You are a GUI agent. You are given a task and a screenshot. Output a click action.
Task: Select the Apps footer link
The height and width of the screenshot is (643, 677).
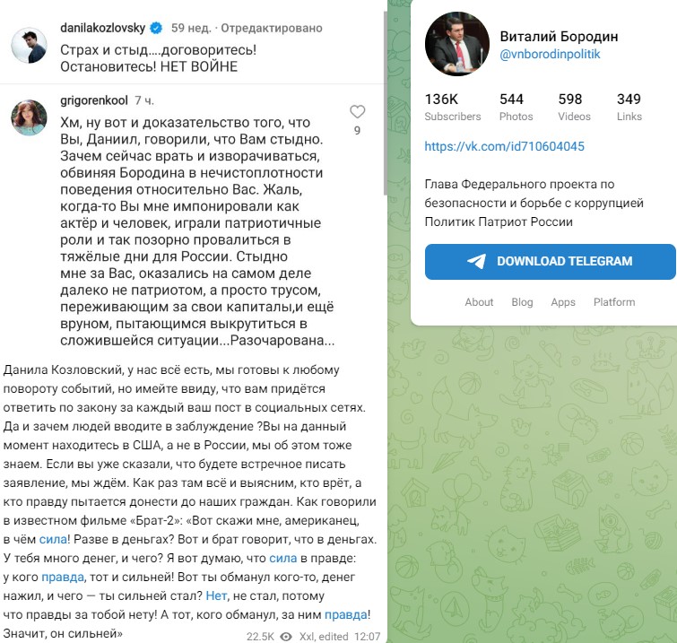[x=563, y=302]
